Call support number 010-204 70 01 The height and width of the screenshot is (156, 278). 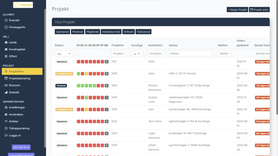21,147
